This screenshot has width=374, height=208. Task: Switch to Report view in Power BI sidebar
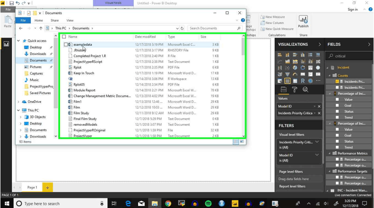(6, 44)
